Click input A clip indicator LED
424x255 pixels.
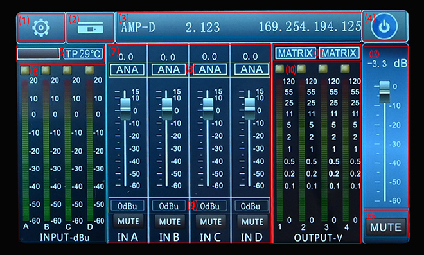click(25, 70)
